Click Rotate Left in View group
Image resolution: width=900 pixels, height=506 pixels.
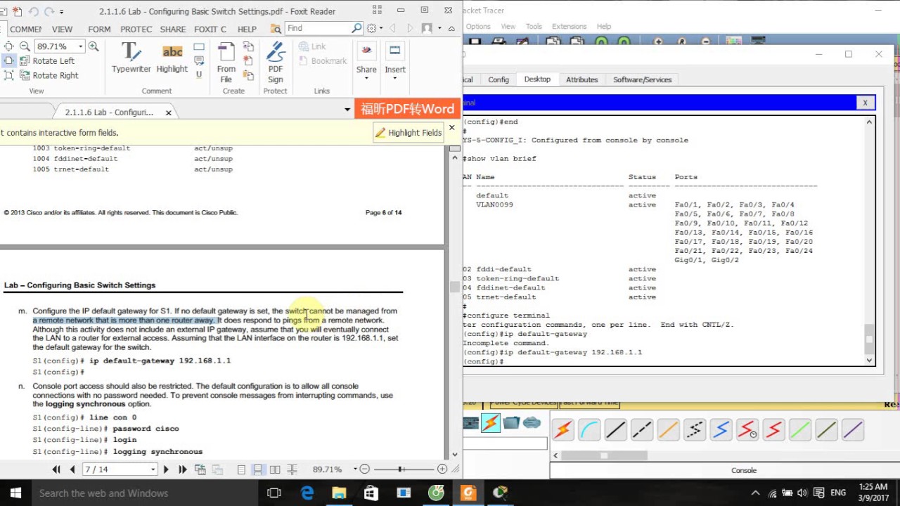point(46,61)
